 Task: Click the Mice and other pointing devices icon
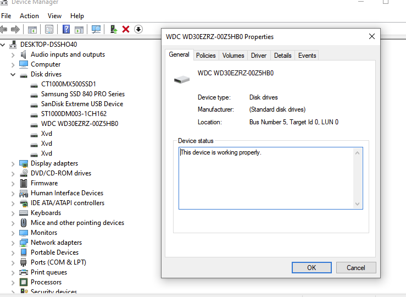coord(24,223)
